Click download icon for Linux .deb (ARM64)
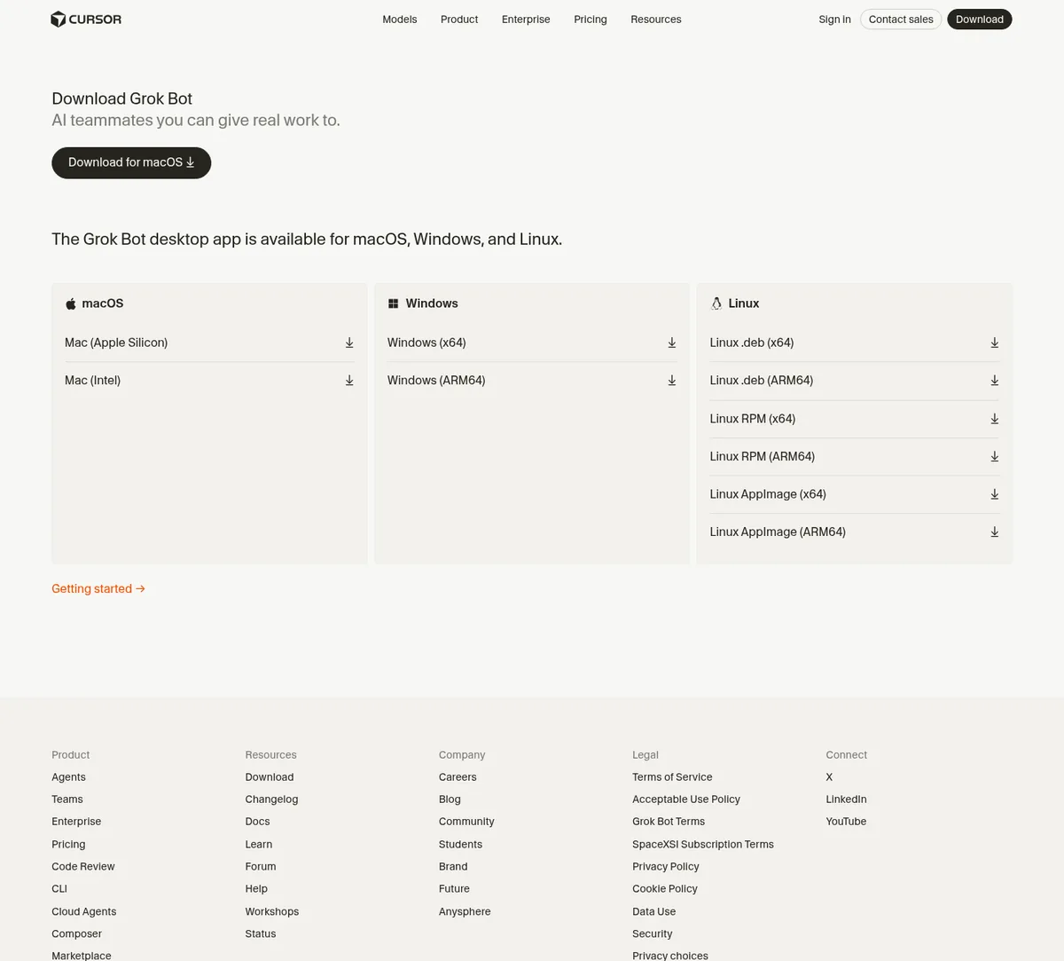 [995, 381]
